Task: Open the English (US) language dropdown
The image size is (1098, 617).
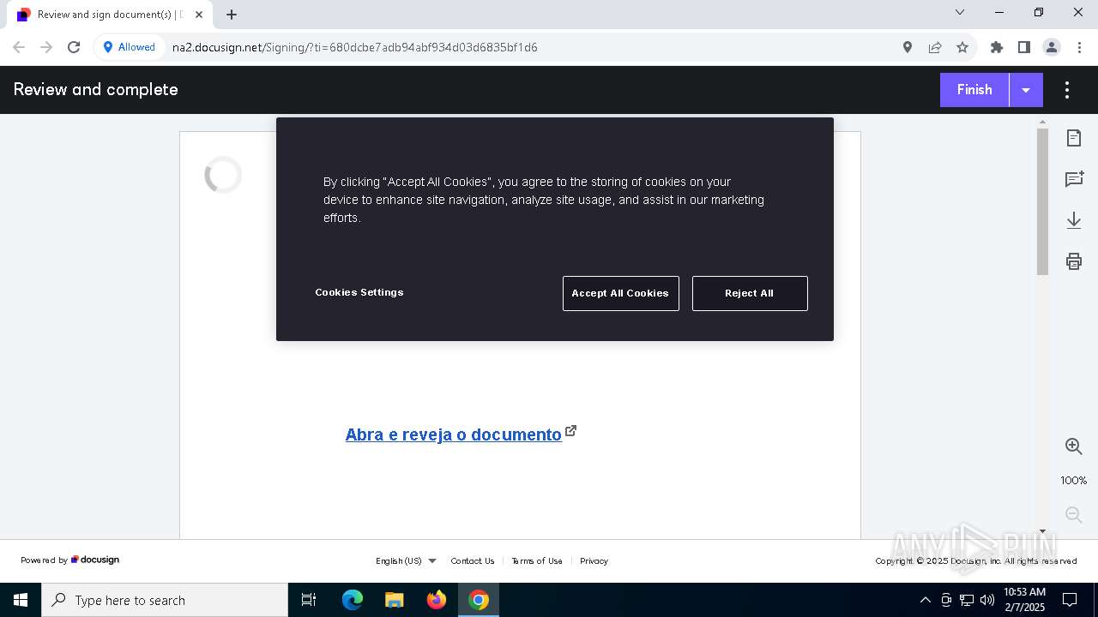Action: (x=406, y=561)
